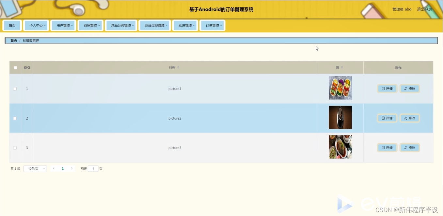Click the picture2 image thumbnail
This screenshot has width=443, height=216.
(x=340, y=118)
